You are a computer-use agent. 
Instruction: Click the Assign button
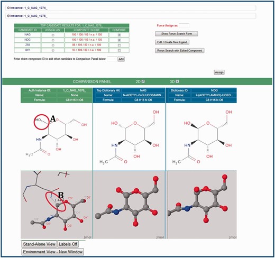coord(219,72)
